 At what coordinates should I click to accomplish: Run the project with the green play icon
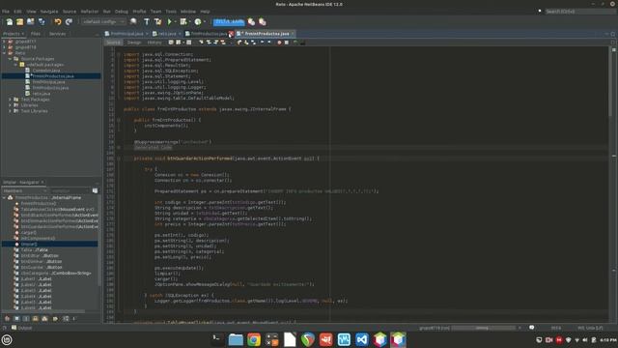(170, 21)
